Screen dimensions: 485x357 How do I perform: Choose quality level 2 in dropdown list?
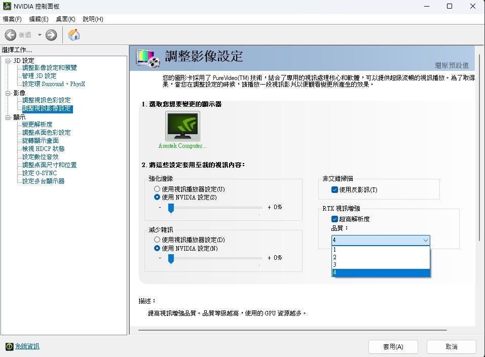click(x=381, y=257)
